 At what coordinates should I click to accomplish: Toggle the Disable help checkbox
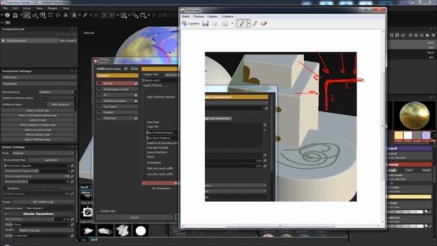[x=98, y=211]
